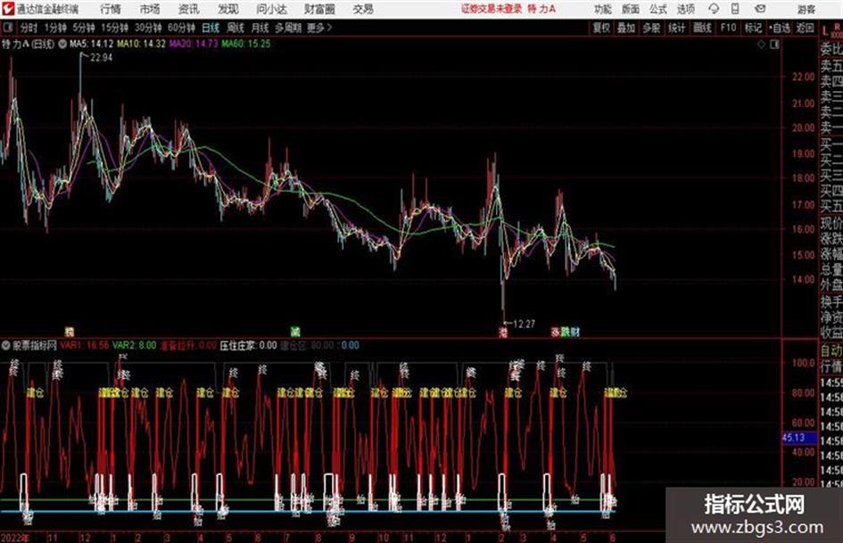
Task: Expand the indicator panel arrow beside 股票指标网
Action: click(x=6, y=345)
